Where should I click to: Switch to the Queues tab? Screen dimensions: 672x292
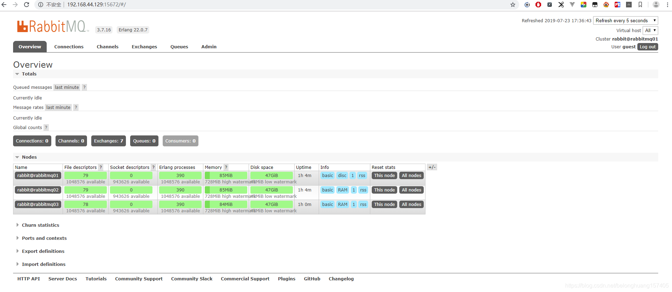[x=179, y=47]
